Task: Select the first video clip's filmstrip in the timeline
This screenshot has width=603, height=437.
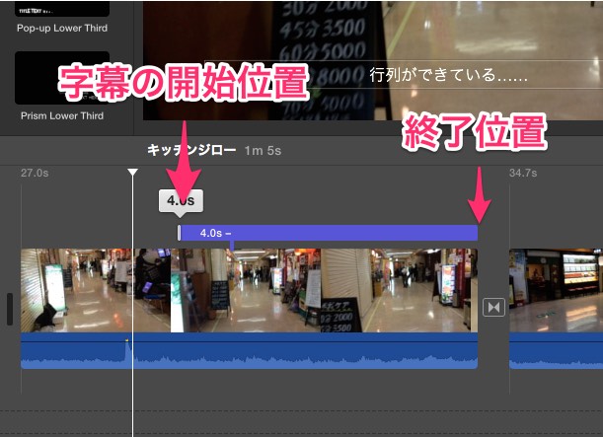Action: tap(250, 291)
